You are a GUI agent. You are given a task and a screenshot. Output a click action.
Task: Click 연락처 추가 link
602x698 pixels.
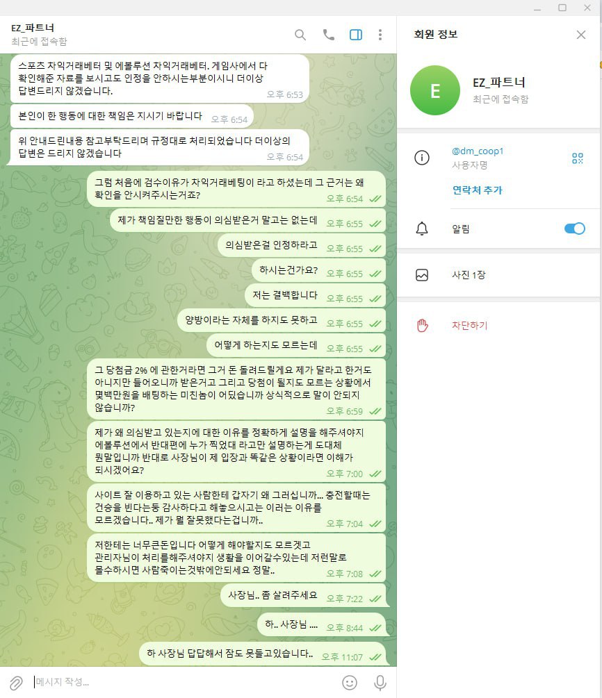coord(478,190)
